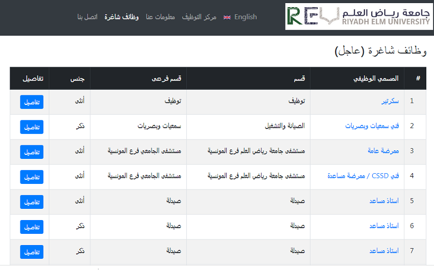Click تفاصيل button for row 2
Viewport: 434px width, 270px height.
point(32,127)
